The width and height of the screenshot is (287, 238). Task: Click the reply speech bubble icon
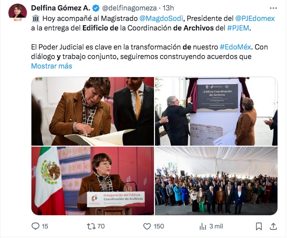point(35,226)
